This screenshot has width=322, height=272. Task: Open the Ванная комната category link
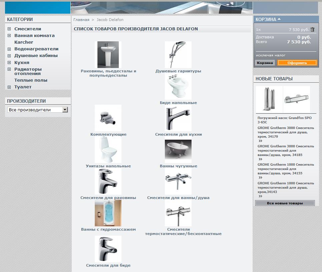pyautogui.click(x=34, y=35)
